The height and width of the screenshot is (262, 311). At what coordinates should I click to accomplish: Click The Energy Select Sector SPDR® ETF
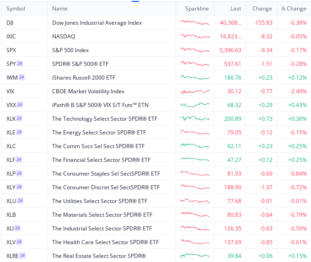99,132
